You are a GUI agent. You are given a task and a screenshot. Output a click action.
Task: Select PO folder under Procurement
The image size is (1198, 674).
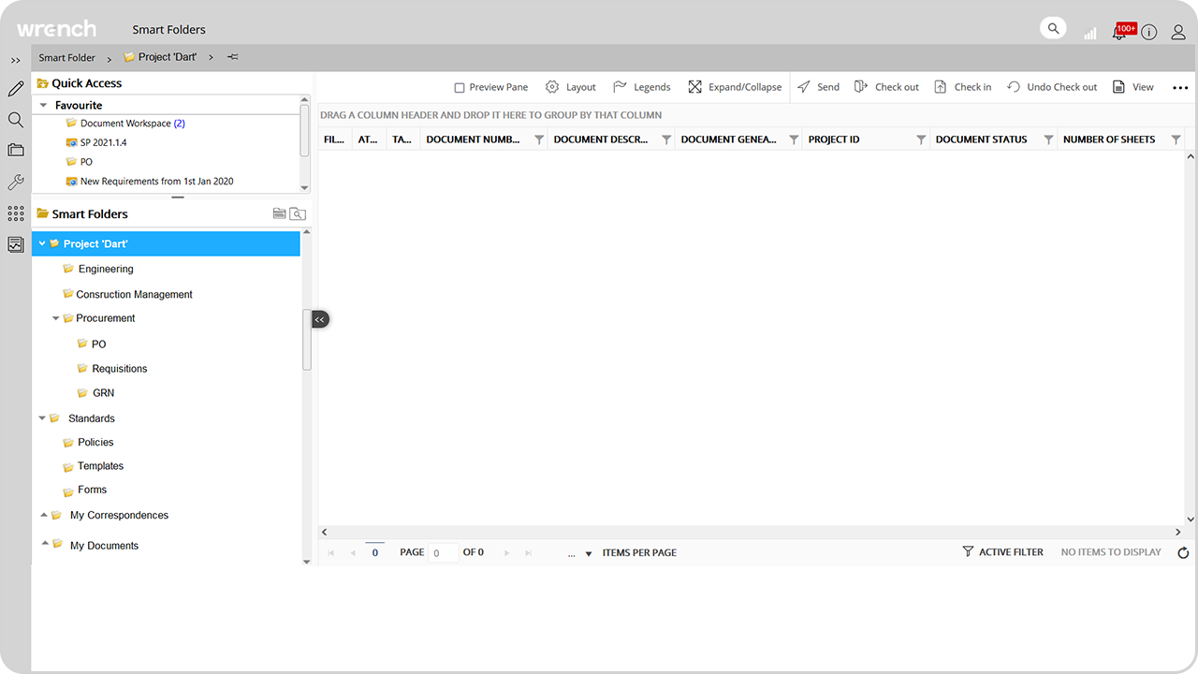(x=92, y=344)
